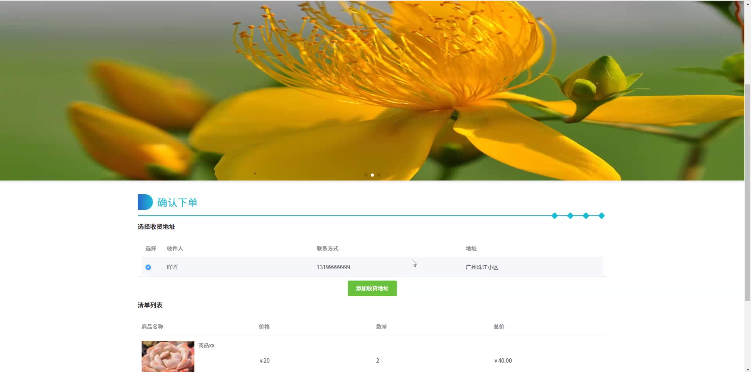751x372 pixels.
Task: Click the scrollbar down arrow
Action: pos(747,369)
